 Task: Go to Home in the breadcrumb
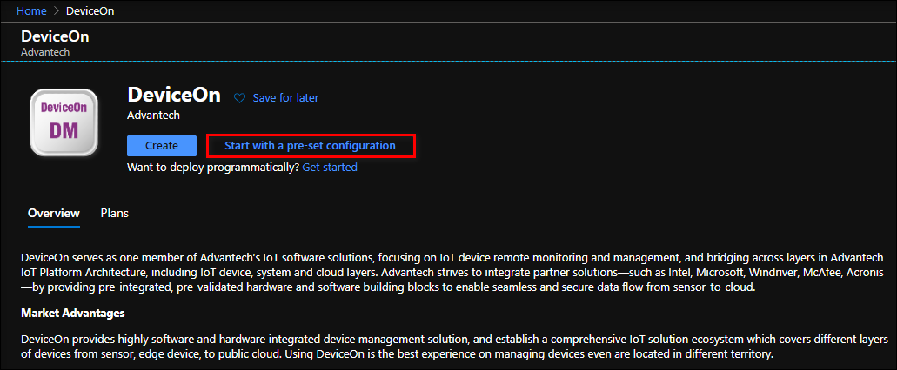pos(32,11)
